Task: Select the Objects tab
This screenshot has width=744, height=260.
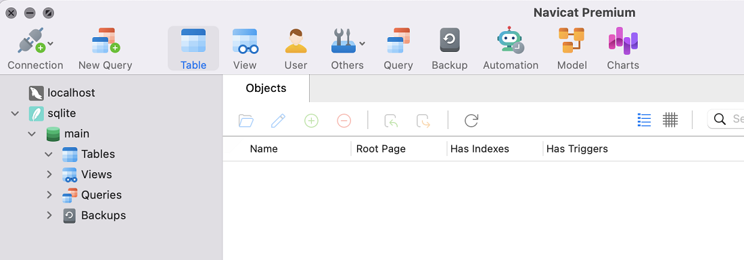Action: click(x=266, y=88)
